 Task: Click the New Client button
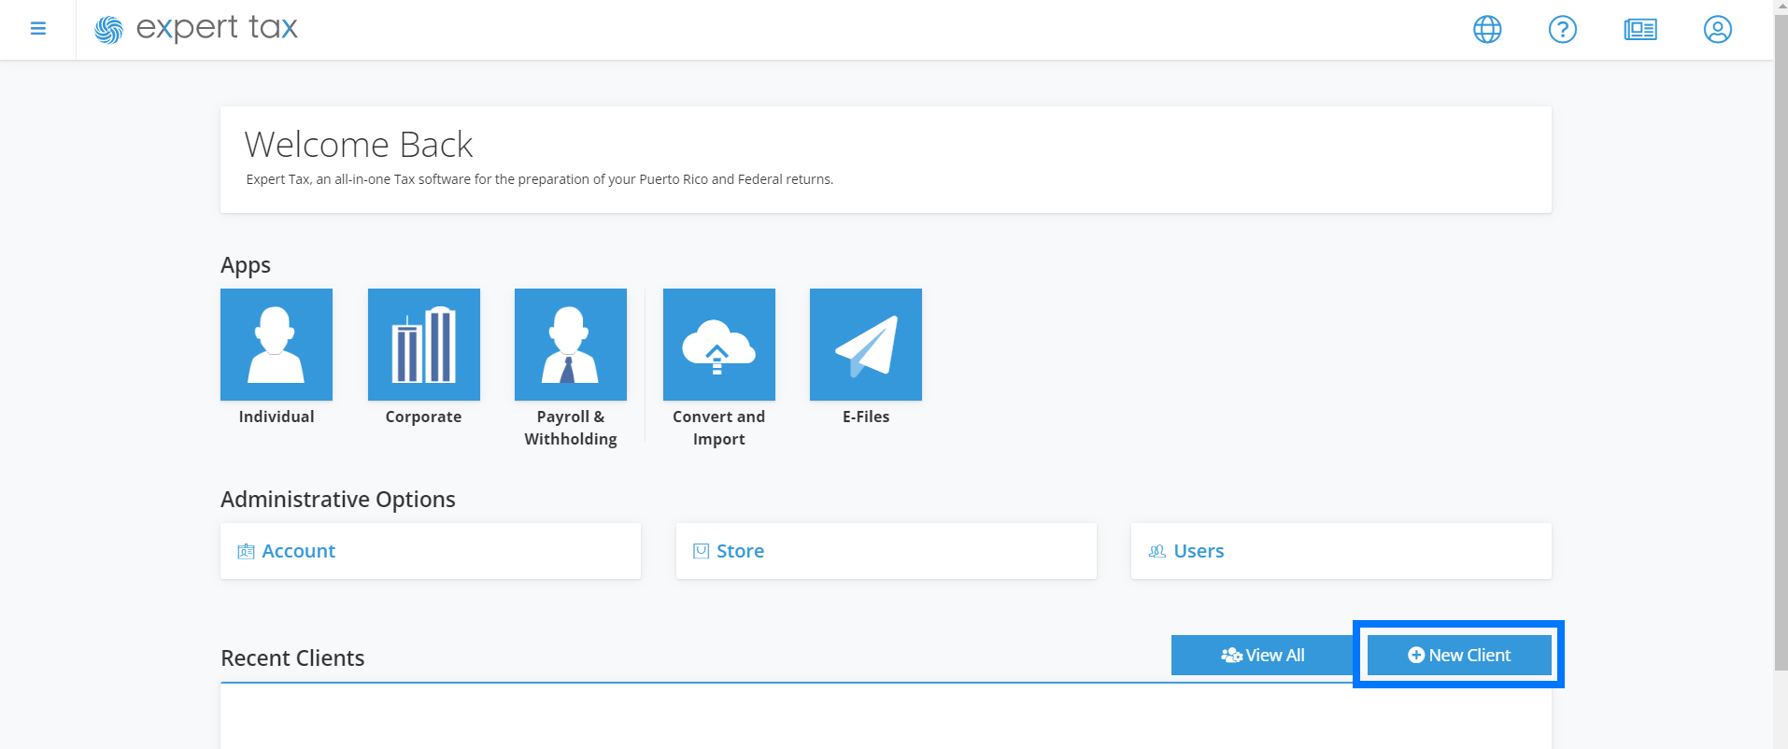point(1459,655)
